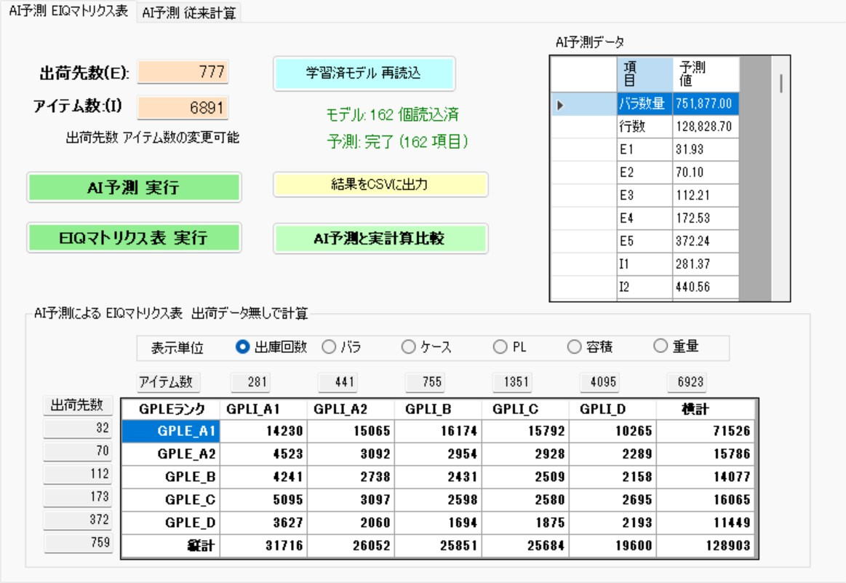The image size is (846, 583).
Task: Run the AI予測 実行 button
Action: pyautogui.click(x=134, y=187)
